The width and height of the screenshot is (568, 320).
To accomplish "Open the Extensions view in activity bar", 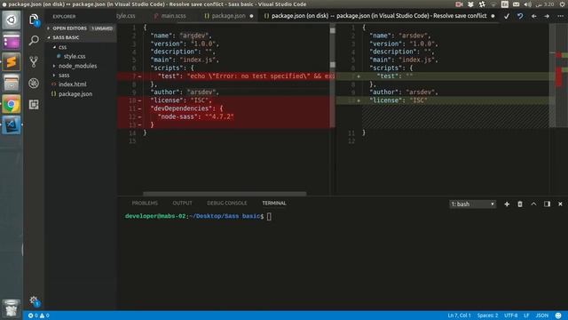I will pos(34,105).
